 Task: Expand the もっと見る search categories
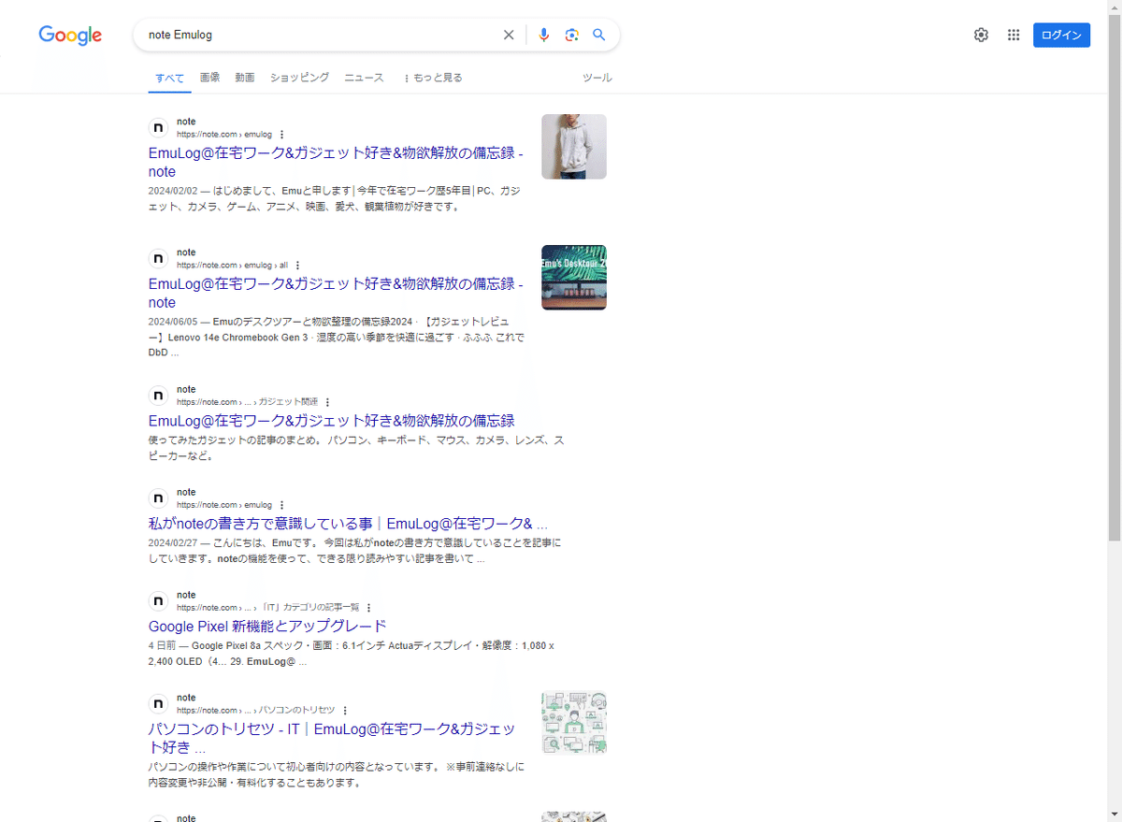(x=433, y=78)
